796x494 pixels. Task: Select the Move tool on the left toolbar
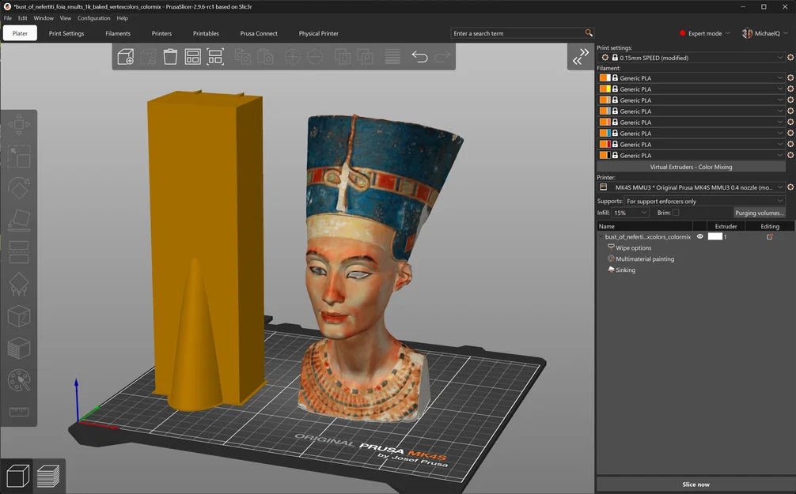point(19,124)
